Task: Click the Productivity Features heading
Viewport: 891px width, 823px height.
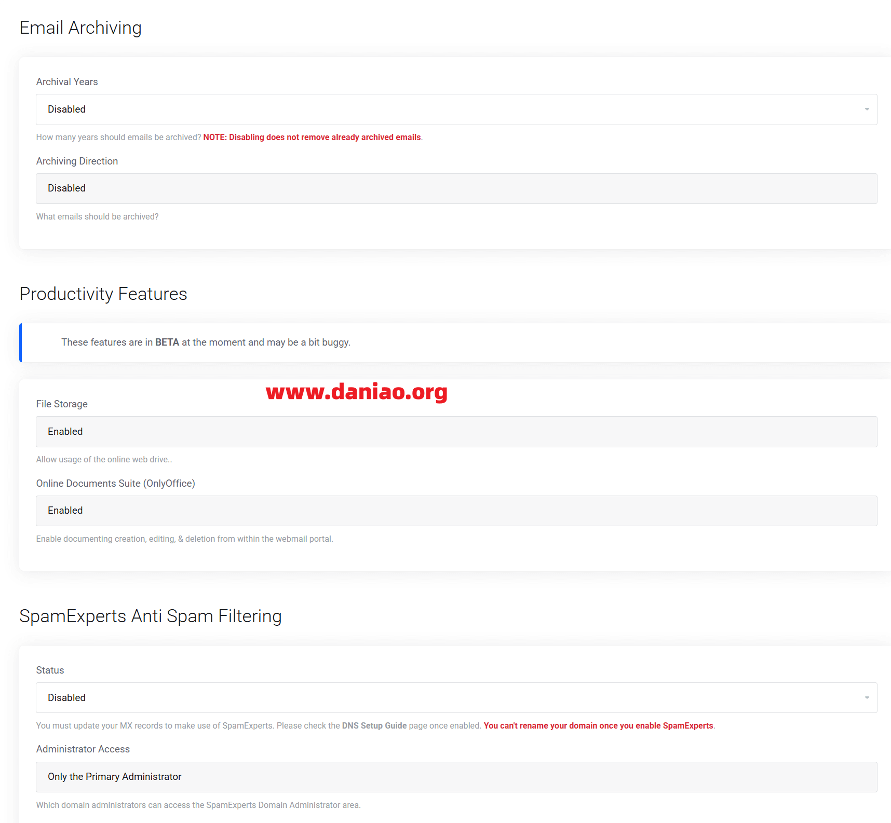Action: click(103, 294)
